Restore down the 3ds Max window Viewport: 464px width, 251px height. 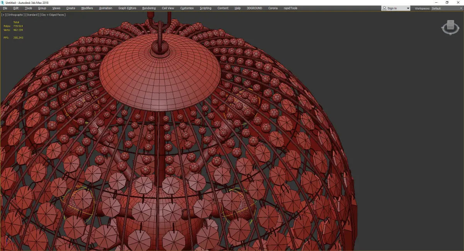click(447, 2)
